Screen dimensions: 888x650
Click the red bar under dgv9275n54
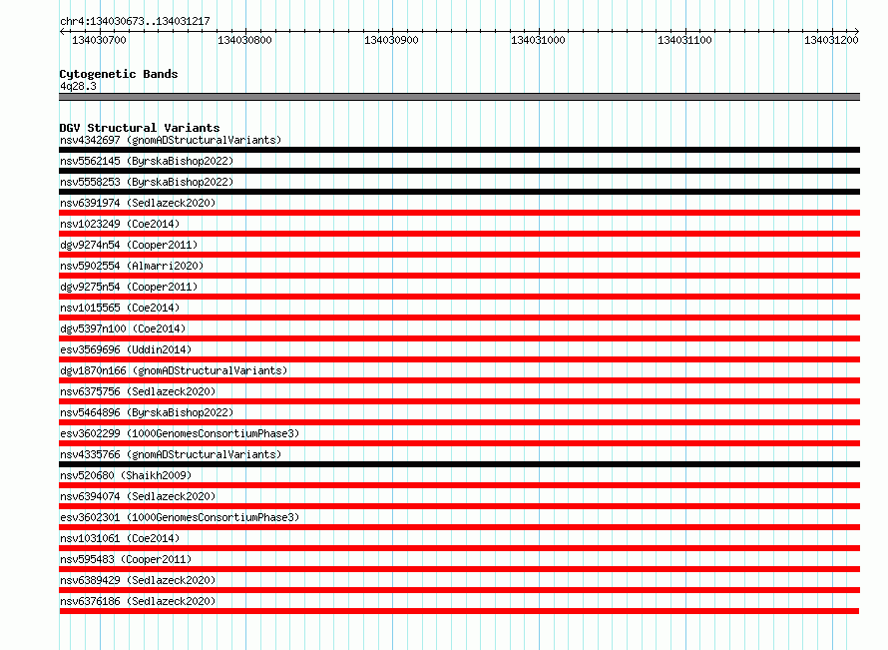[x=459, y=297]
